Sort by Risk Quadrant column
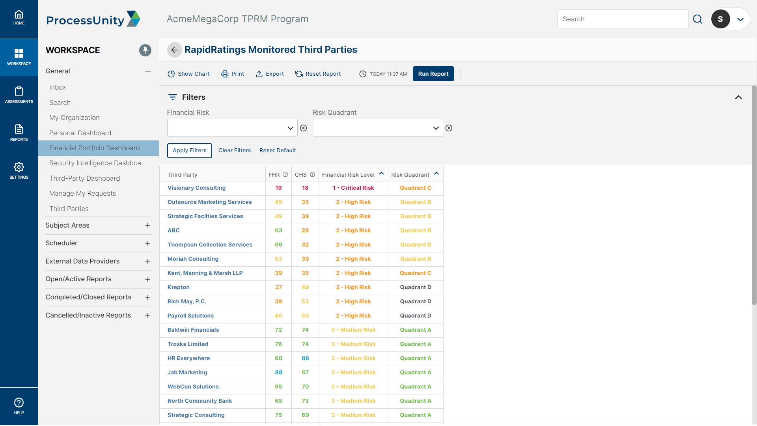 [x=415, y=174]
